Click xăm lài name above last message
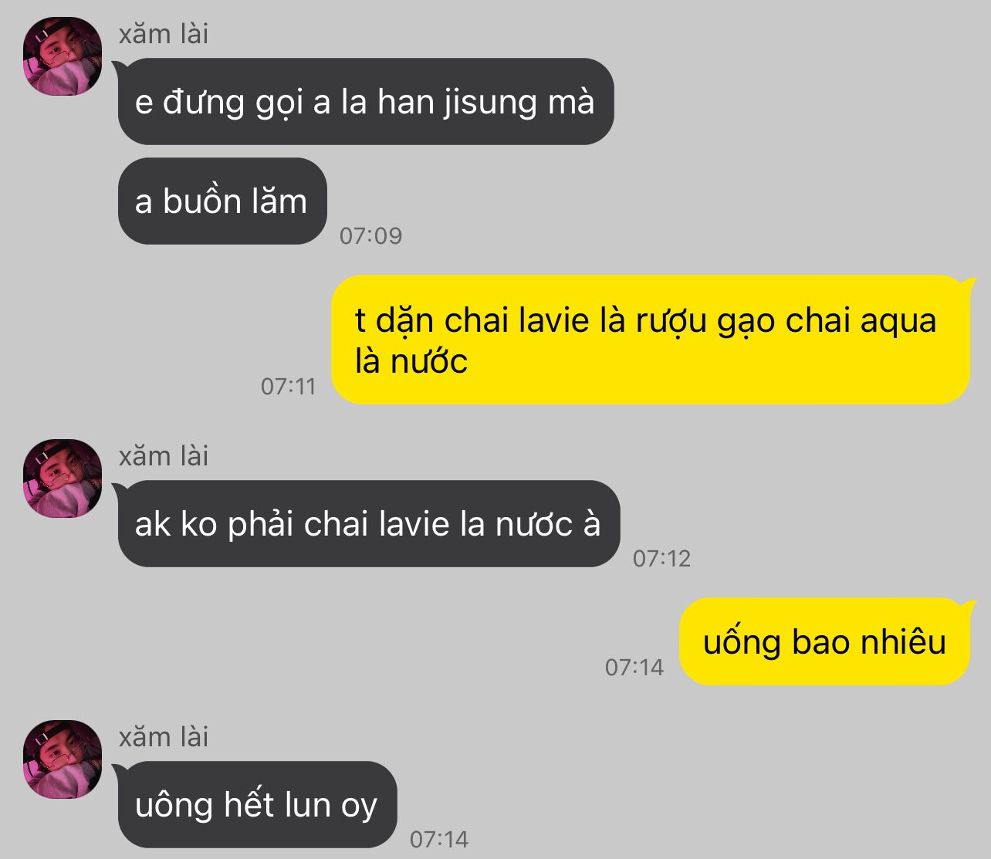The height and width of the screenshot is (859, 991). (x=164, y=737)
